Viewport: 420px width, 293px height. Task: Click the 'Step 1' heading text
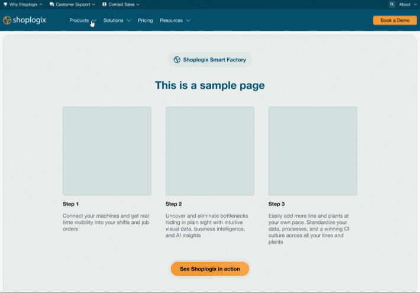[70, 204]
